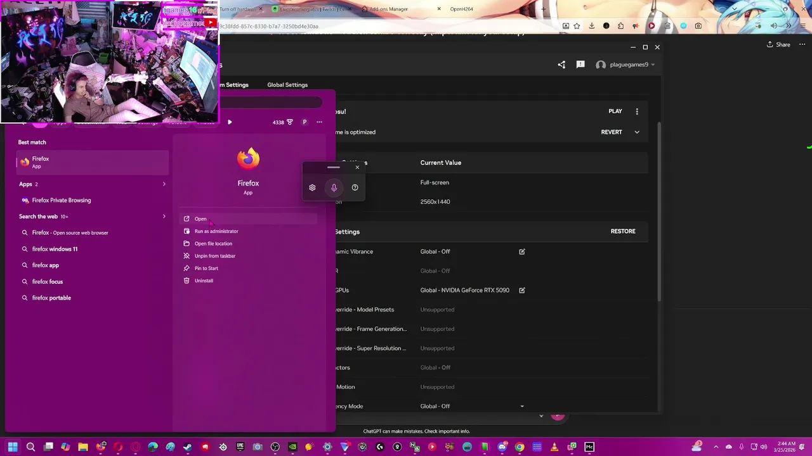Launch Steam from taskbar

coord(188,447)
